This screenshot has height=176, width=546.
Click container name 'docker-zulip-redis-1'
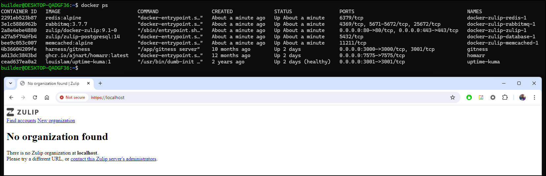point(497,18)
